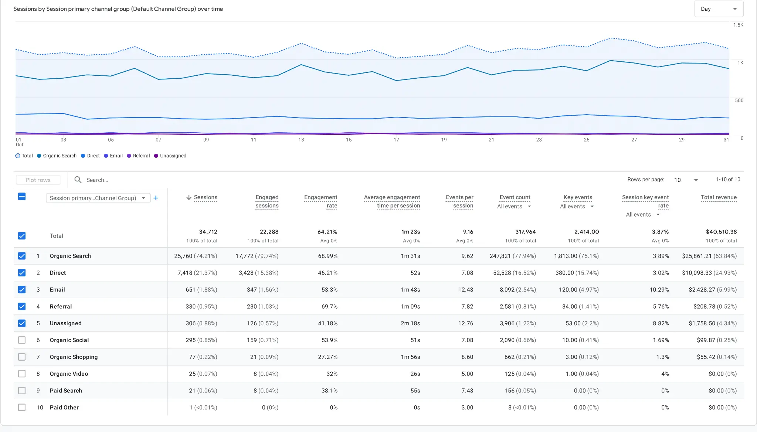Click the 1-10 of 10 pagination text
Screen dimensions: 757x432
[728, 179]
